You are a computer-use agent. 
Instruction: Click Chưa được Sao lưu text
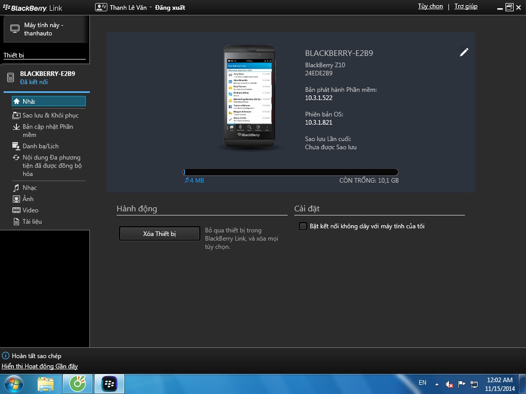coord(331,147)
